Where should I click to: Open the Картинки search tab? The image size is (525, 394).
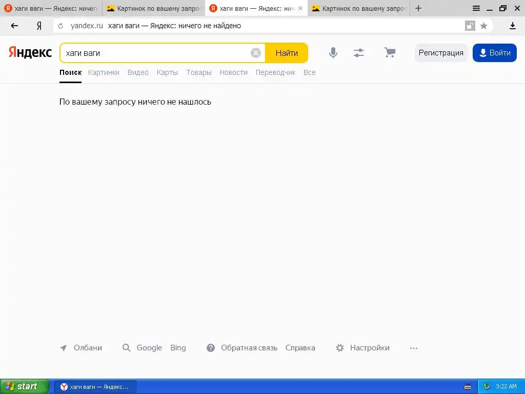tap(104, 72)
